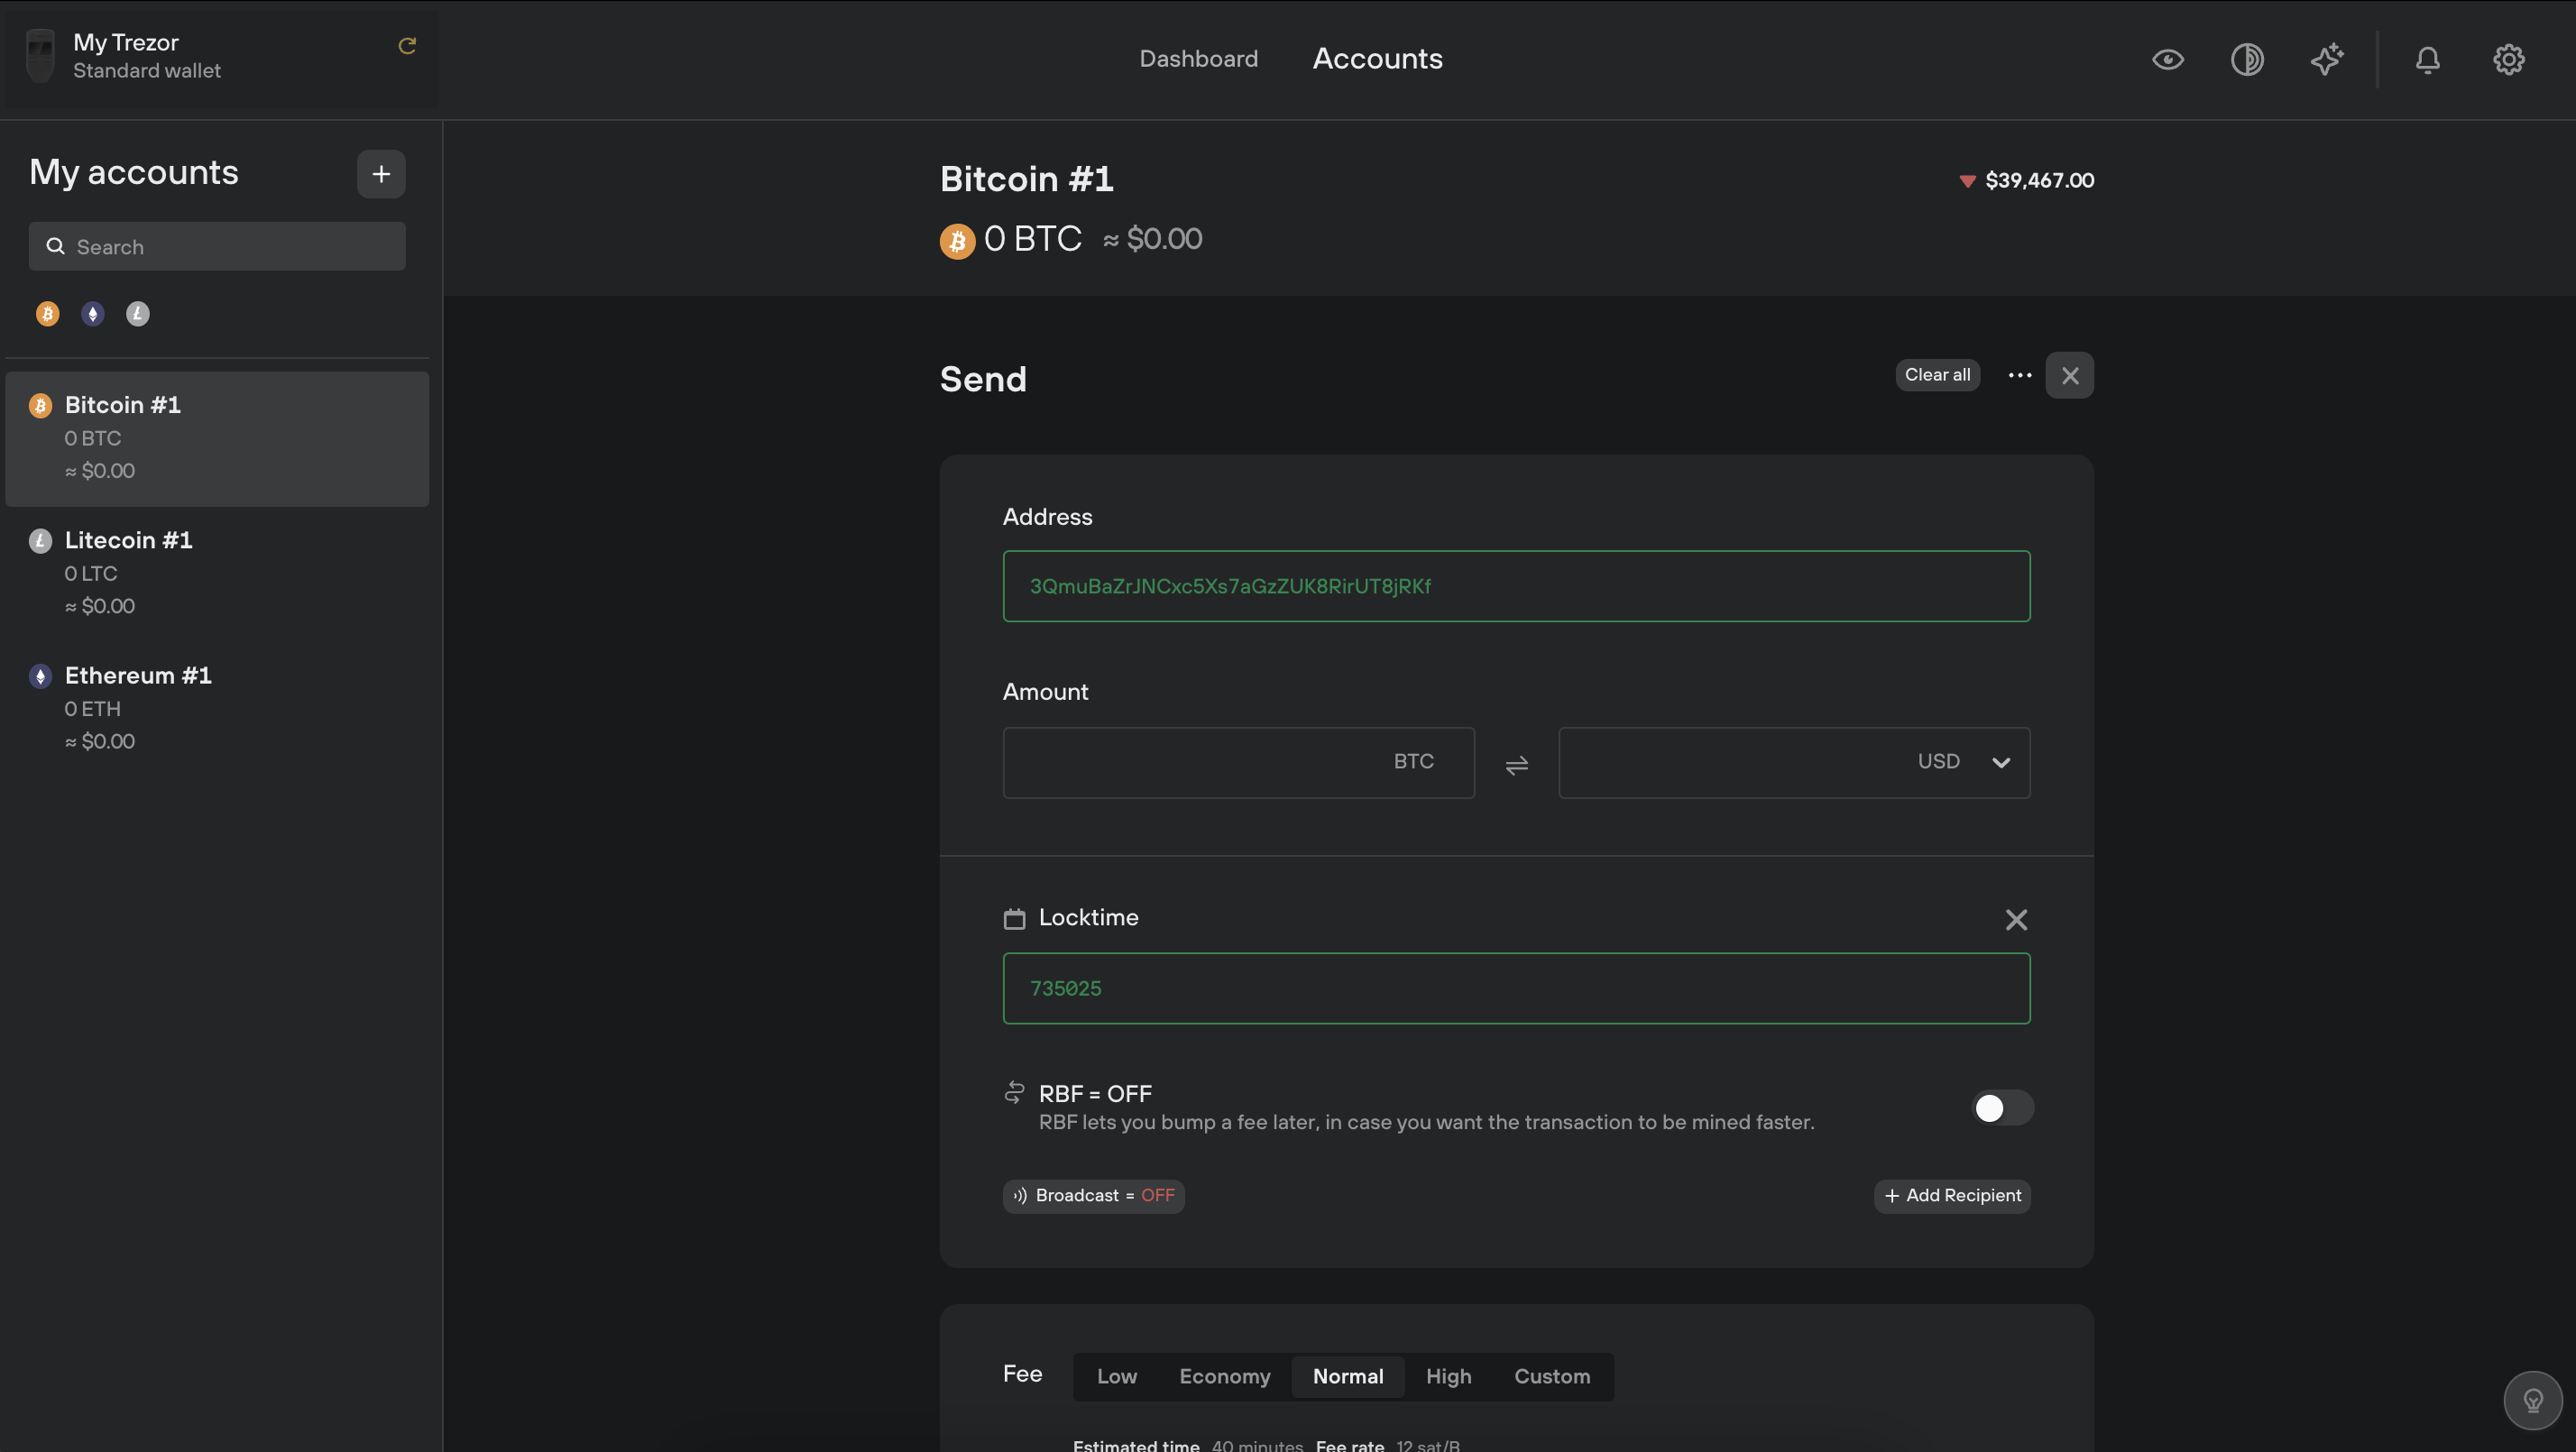Select the Accounts tab
Screen dimensions: 2576x1452
1378,59
